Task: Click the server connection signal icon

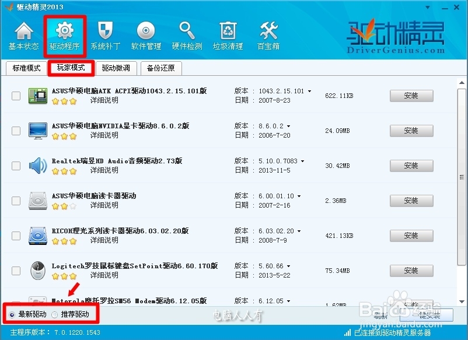Action: coord(347,332)
